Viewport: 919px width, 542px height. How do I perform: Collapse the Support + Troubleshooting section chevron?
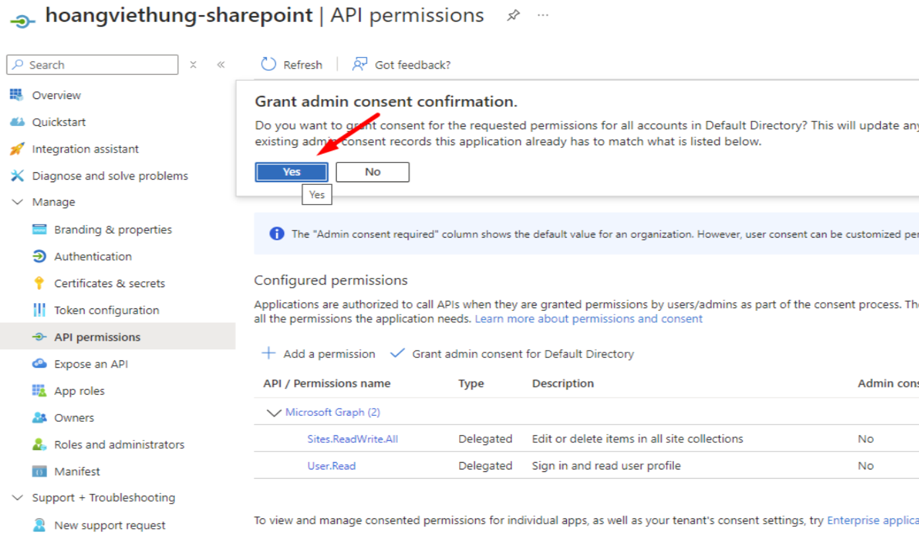(x=17, y=498)
